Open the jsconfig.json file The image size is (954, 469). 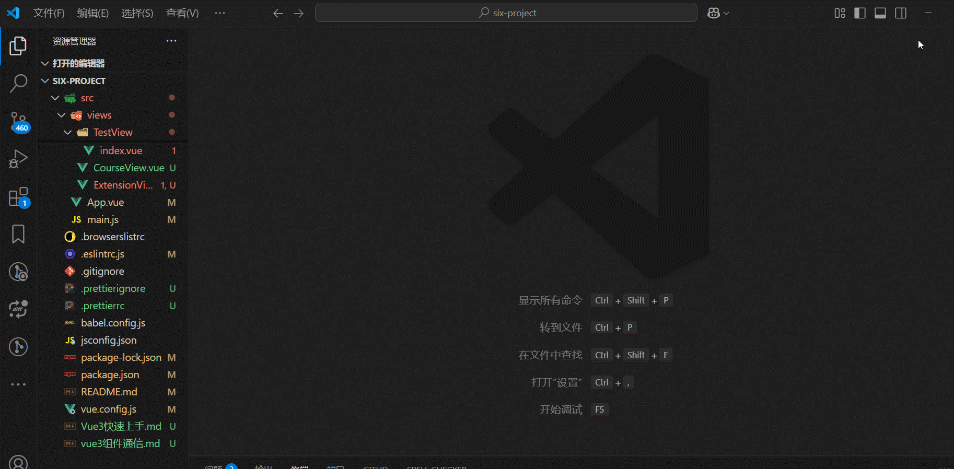pyautogui.click(x=113, y=340)
